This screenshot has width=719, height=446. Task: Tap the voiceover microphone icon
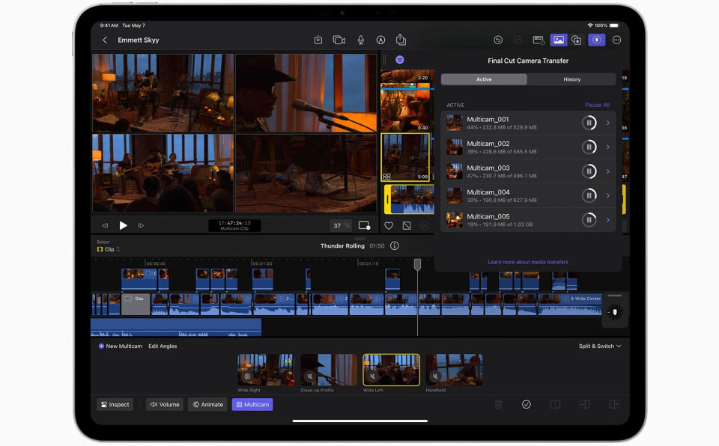pos(360,40)
